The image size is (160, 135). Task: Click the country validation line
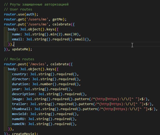pyautogui.click(x=45, y=74)
